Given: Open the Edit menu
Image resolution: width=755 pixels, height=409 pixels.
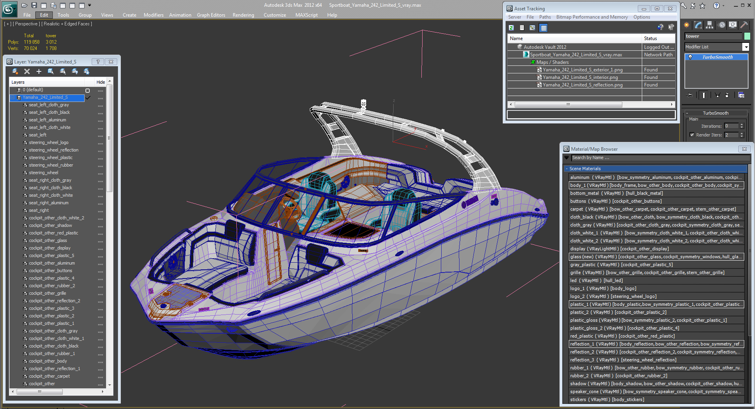Looking at the screenshot, I should coord(44,15).
